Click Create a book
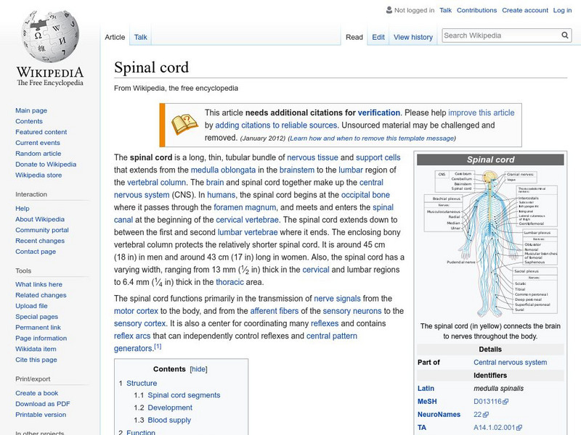Image resolution: width=581 pixels, height=435 pixels. click(37, 393)
